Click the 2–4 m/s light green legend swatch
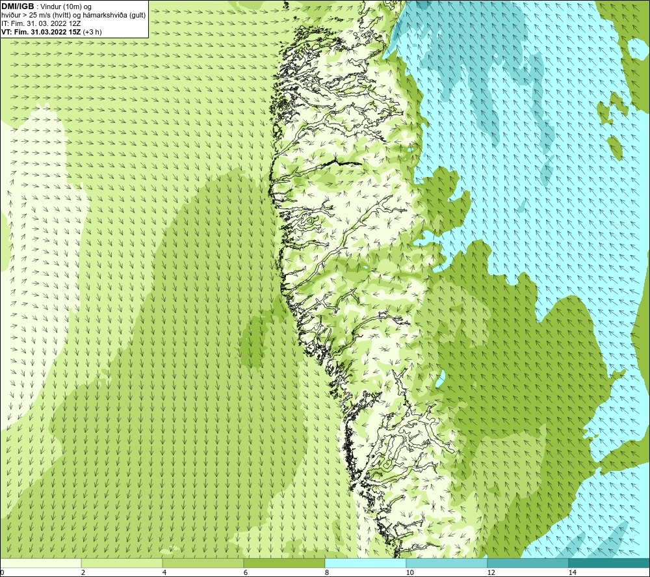This screenshot has height=577, width=650. tap(122, 563)
